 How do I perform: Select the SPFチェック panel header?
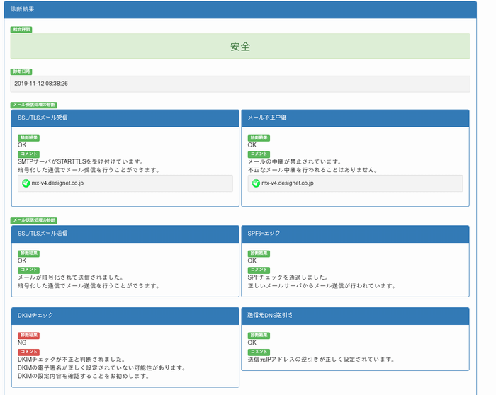(355, 234)
